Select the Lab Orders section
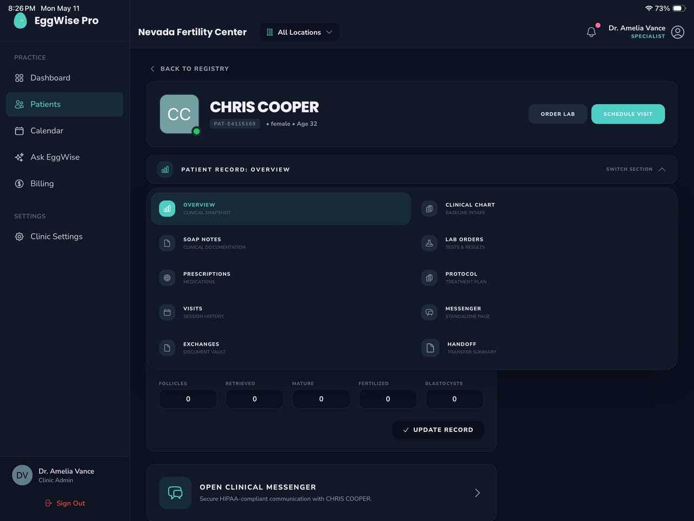 (543, 243)
